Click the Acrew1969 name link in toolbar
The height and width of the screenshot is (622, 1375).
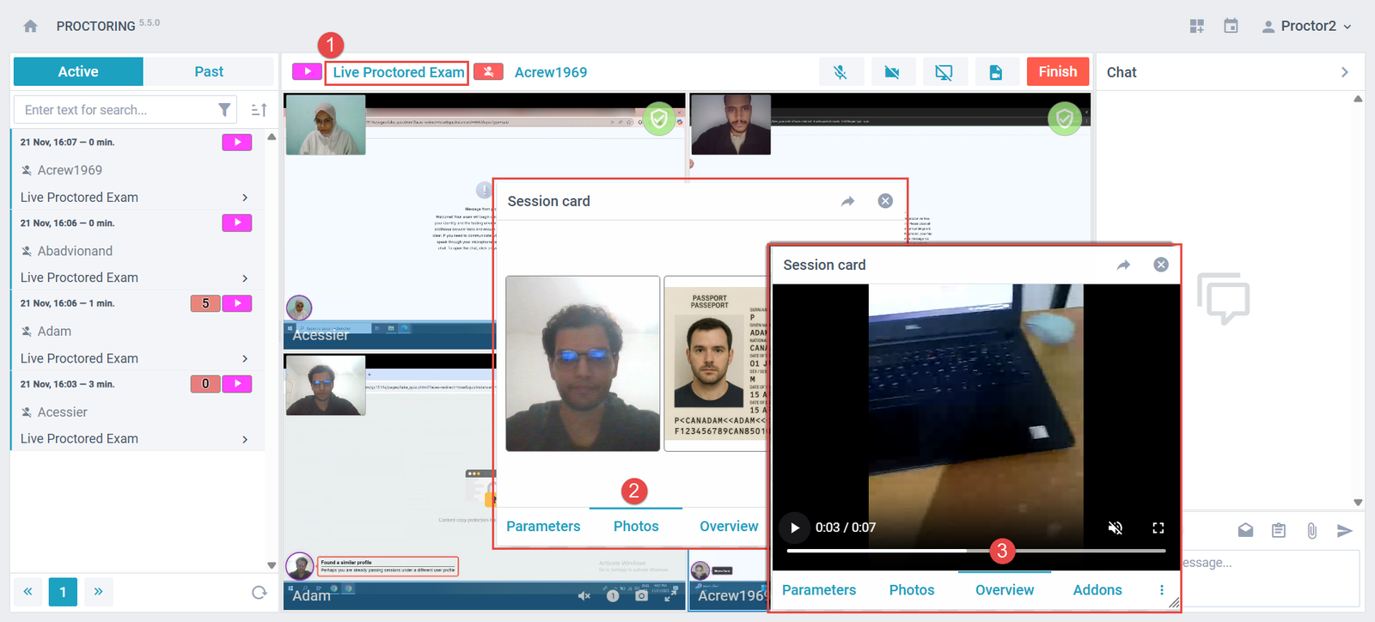point(551,72)
